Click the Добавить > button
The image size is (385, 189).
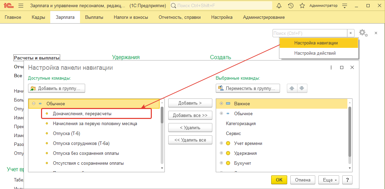[190, 103]
